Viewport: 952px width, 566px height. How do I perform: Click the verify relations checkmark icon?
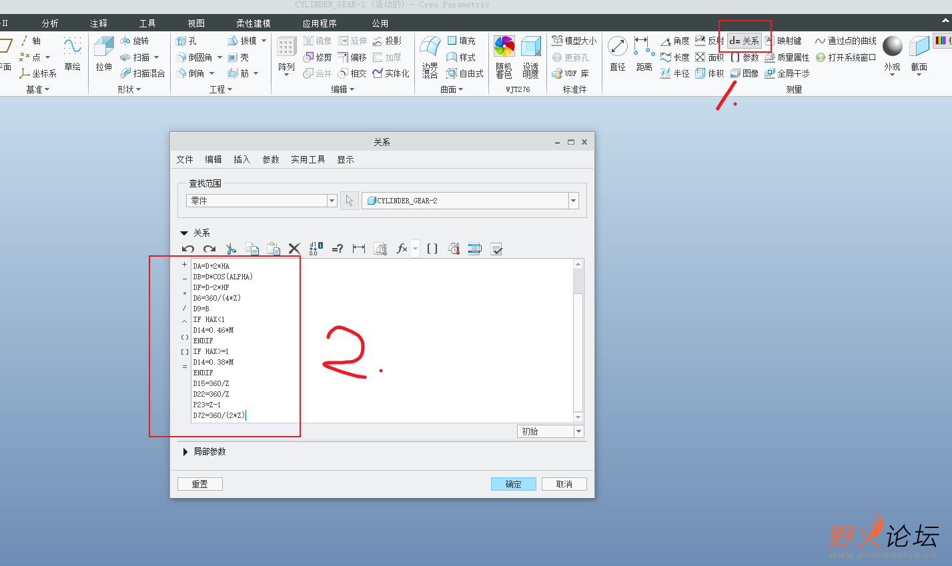tap(496, 249)
